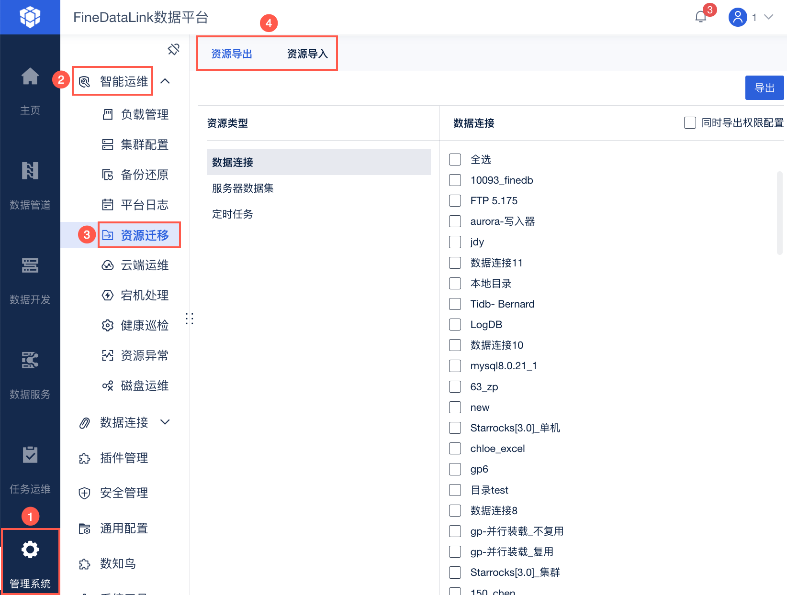Click the user avatar icon

pos(738,17)
